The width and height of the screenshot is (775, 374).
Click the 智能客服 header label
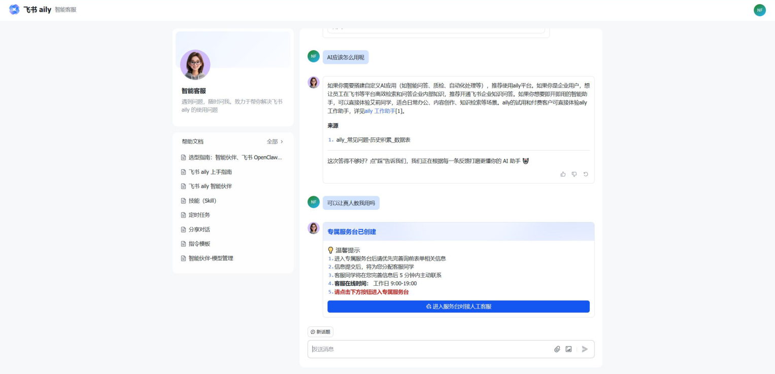[x=65, y=10]
